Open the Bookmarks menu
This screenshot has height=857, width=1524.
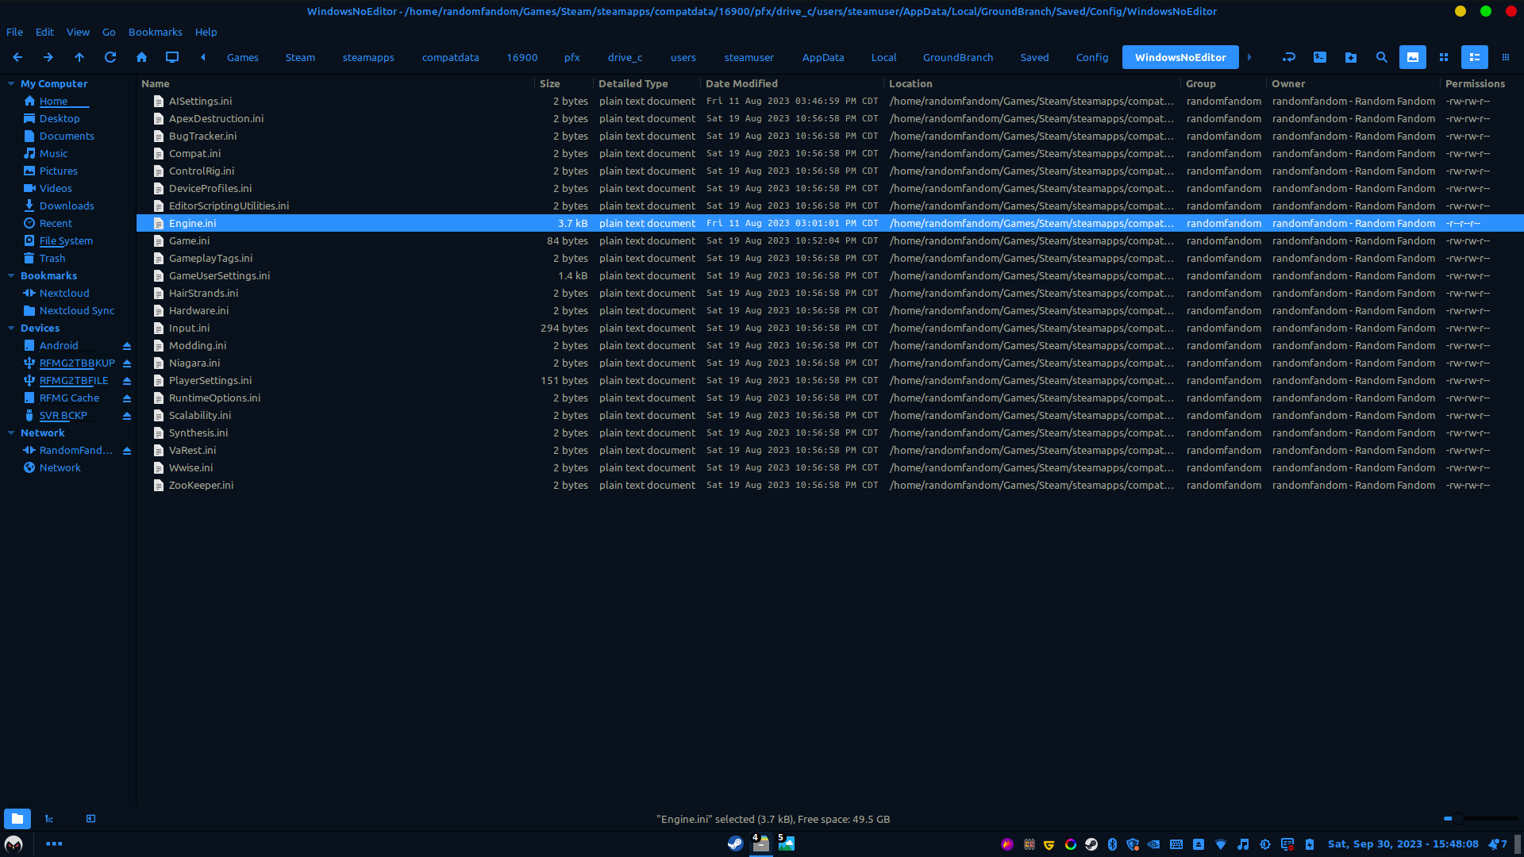155,32
